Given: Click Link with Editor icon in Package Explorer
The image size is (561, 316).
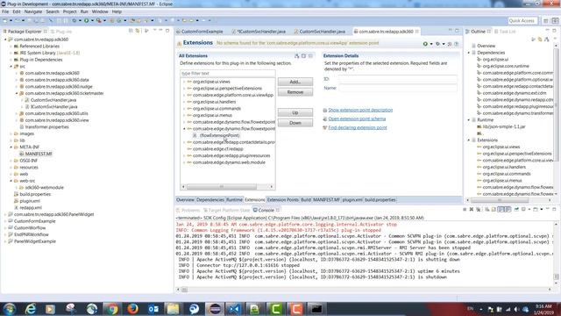Looking at the screenshot, I should pyautogui.click(x=138, y=32).
